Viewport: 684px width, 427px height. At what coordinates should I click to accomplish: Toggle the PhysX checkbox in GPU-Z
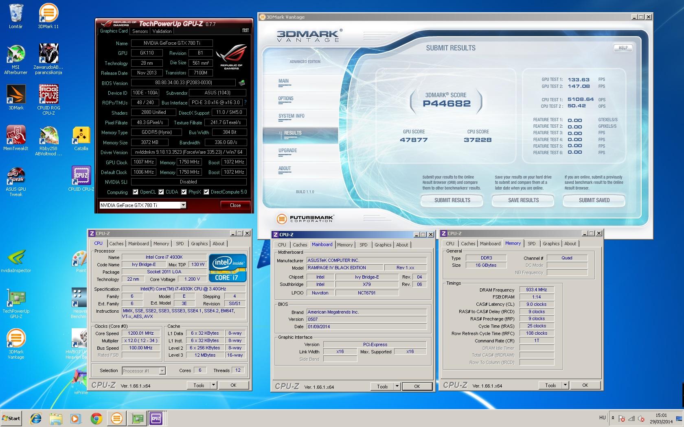[x=184, y=192]
